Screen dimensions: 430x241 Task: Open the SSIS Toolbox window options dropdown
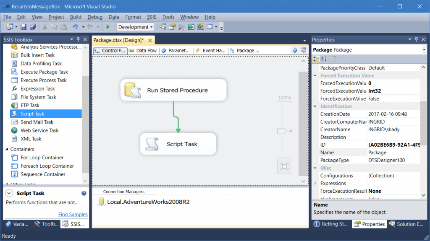[x=71, y=39]
